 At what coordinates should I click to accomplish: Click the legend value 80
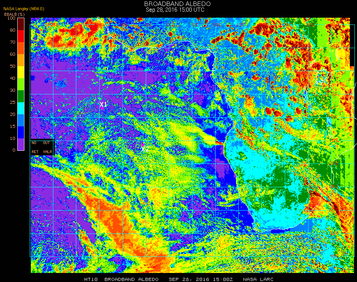tap(12, 30)
